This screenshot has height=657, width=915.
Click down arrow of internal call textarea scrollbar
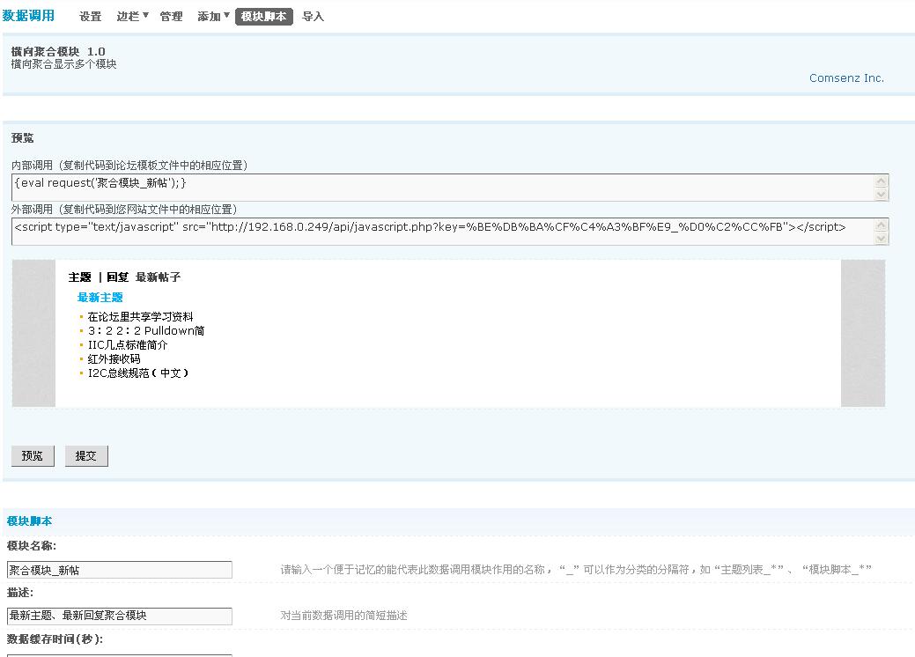click(882, 195)
